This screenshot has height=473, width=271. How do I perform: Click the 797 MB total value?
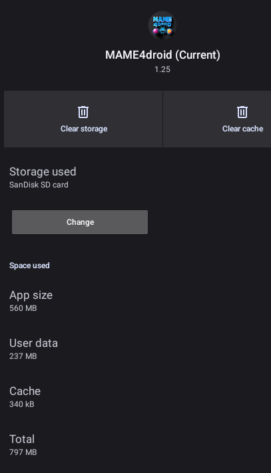23,452
